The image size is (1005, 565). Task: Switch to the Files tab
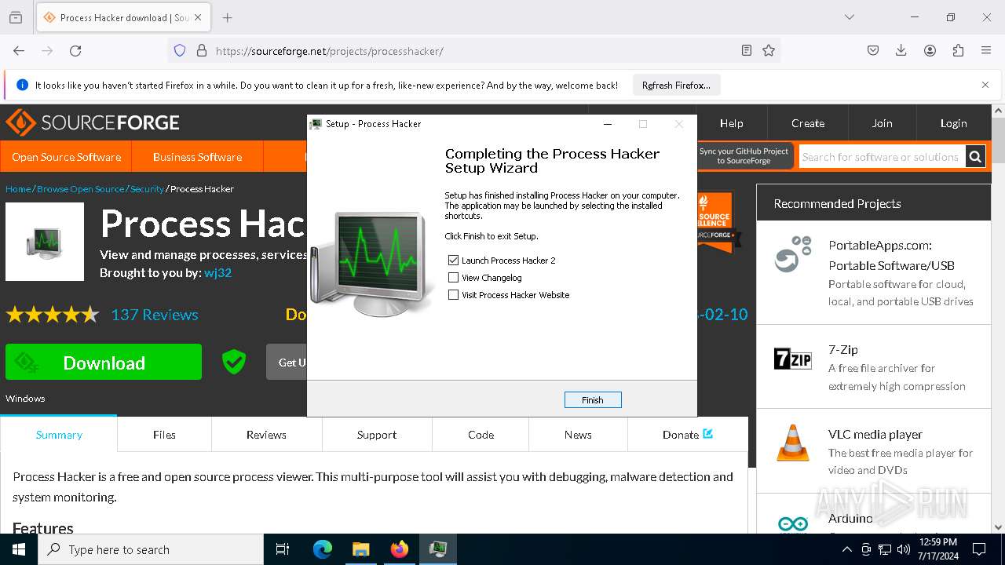(x=164, y=435)
